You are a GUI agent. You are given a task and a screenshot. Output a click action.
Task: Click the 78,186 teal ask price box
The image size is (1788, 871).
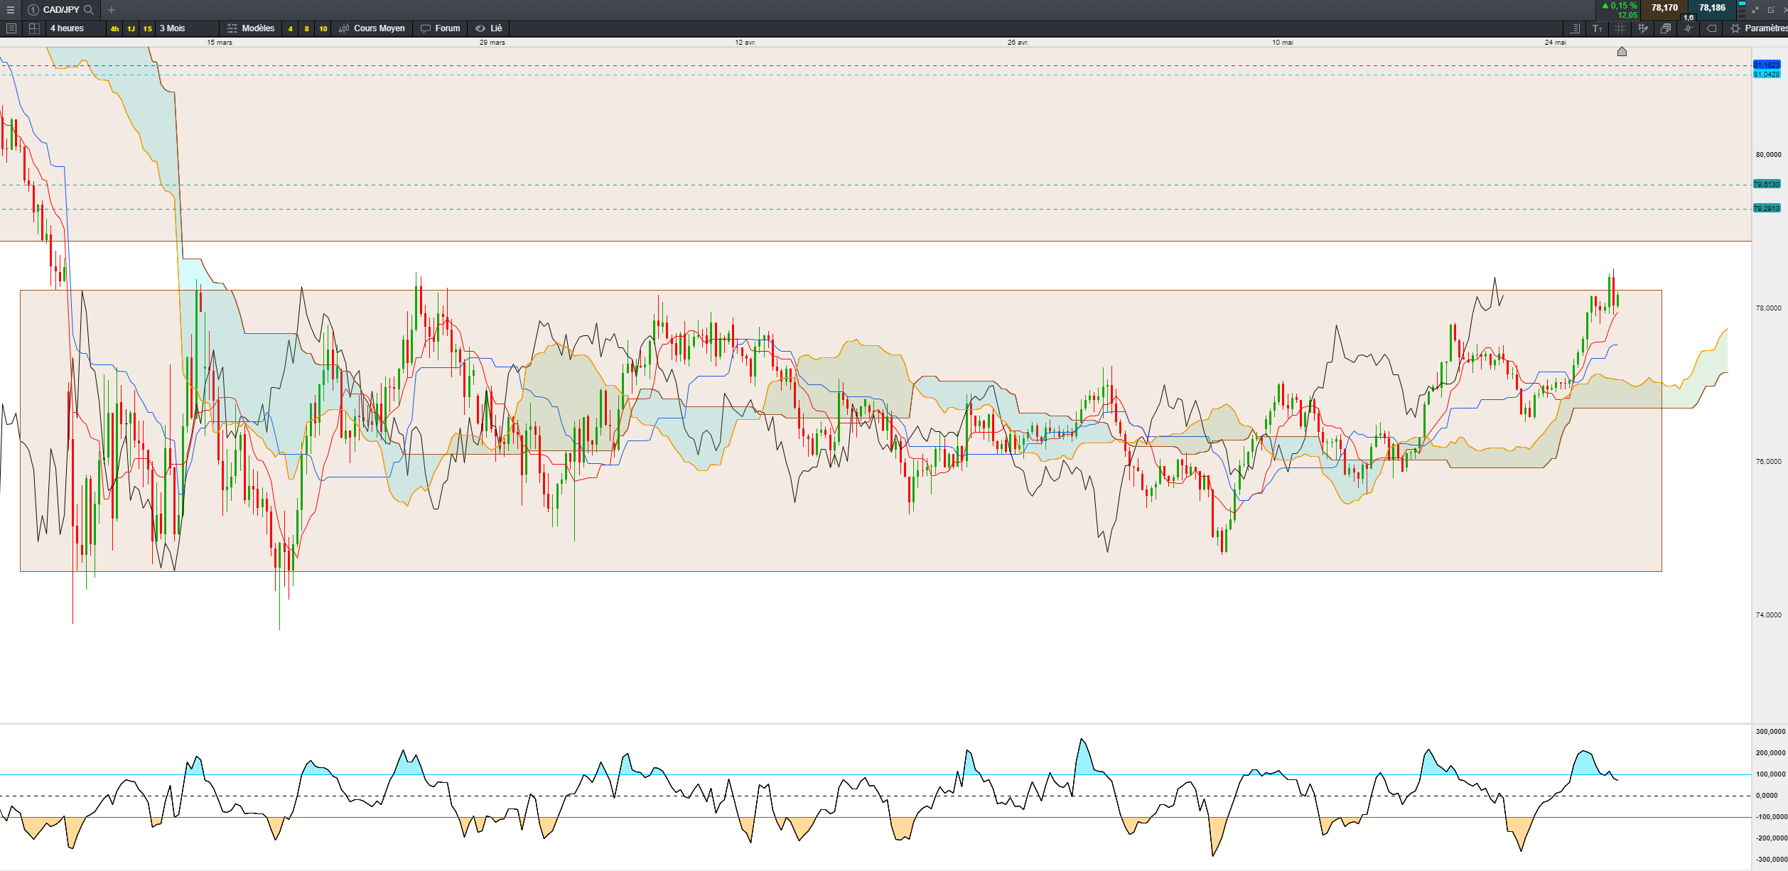point(1711,9)
